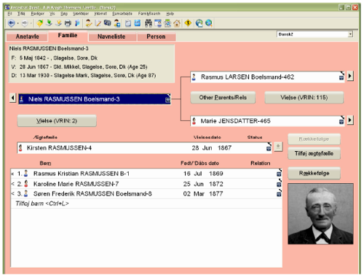Screen dimensions: 364x278
Task: Click the yellow open-file folder icon
Action: [39, 23]
